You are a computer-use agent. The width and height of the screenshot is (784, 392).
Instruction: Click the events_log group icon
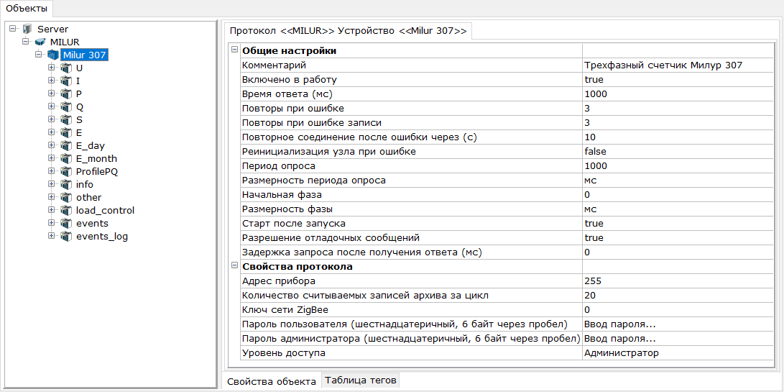tap(66, 237)
